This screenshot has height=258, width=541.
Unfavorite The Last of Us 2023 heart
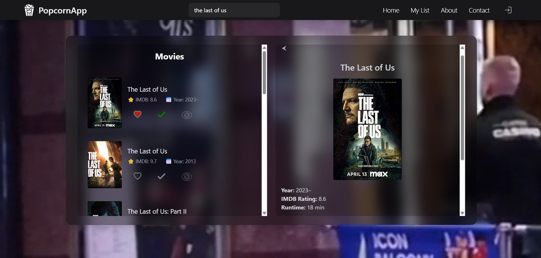[x=138, y=115]
